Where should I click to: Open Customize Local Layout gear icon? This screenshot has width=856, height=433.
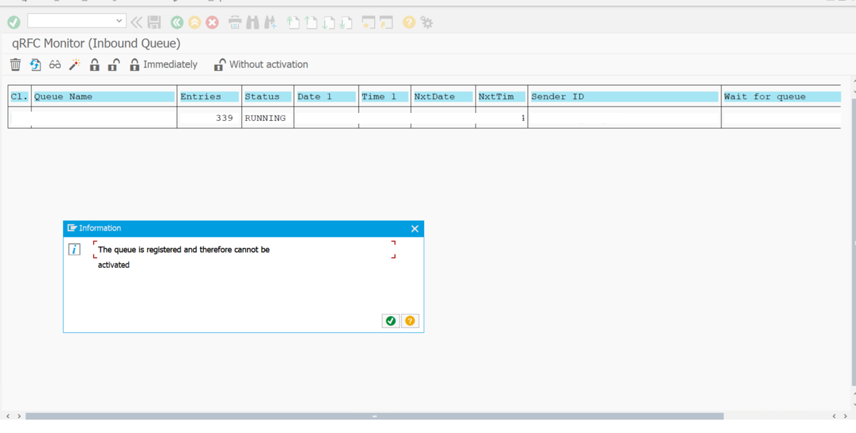(427, 23)
